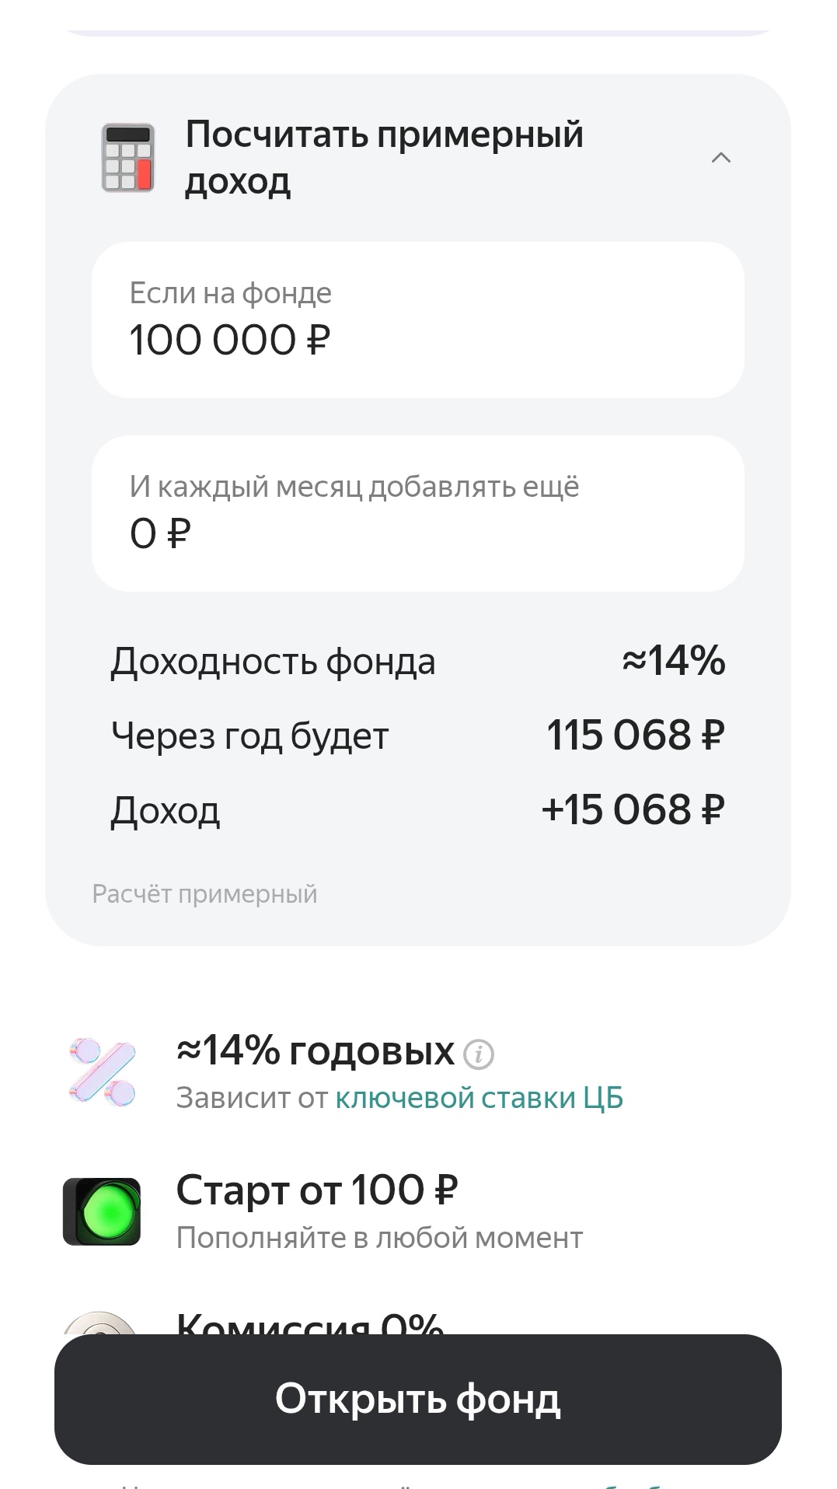Viewport: 837px width, 1489px height.
Task: Click the ≈14% fund yield value
Action: click(x=673, y=661)
